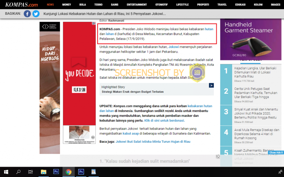
Task: Expand the Highlighted Story arrow
Action: 211,85
